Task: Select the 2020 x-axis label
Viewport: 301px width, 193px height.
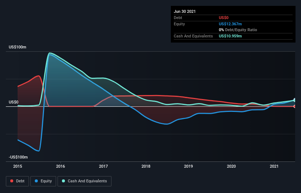Action: coord(231,166)
